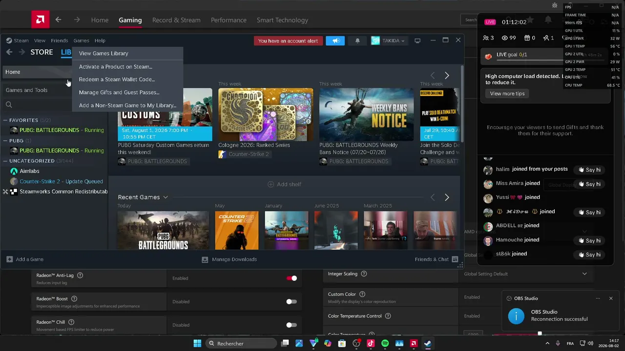Screen dimensions: 625x351
Task: Click help icon beside Radeon Anti-Lag
Action: 80,275
